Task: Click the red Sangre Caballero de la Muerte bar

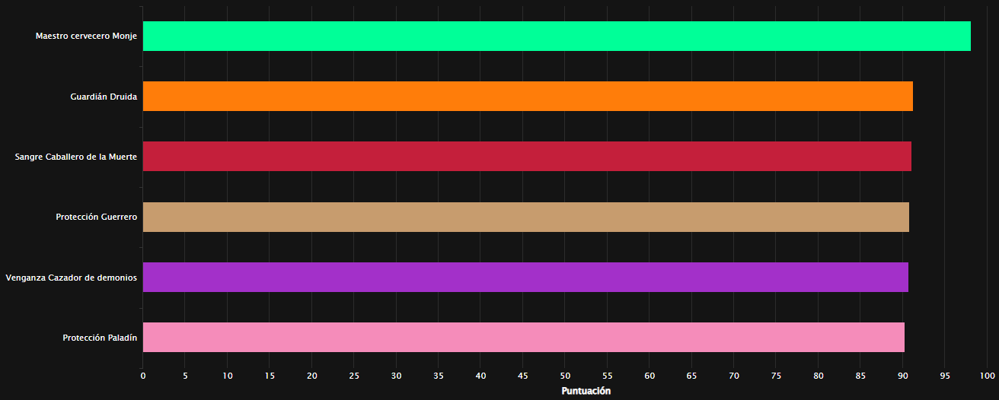Action: [527, 157]
